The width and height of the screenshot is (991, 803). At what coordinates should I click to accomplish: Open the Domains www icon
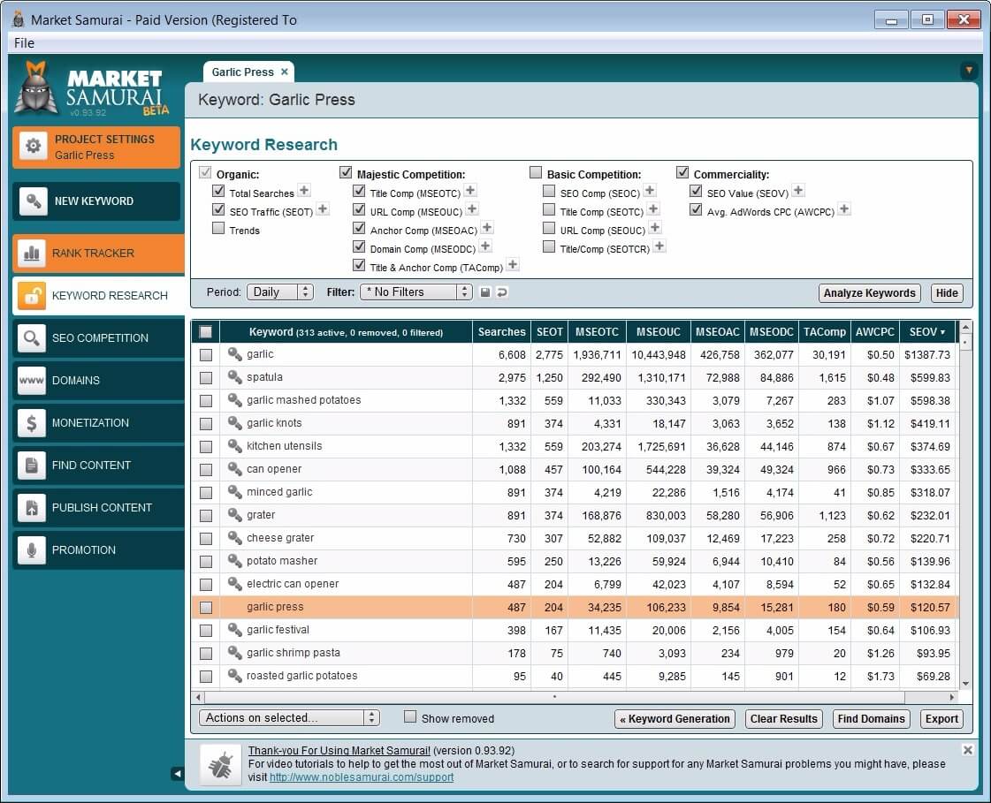31,381
